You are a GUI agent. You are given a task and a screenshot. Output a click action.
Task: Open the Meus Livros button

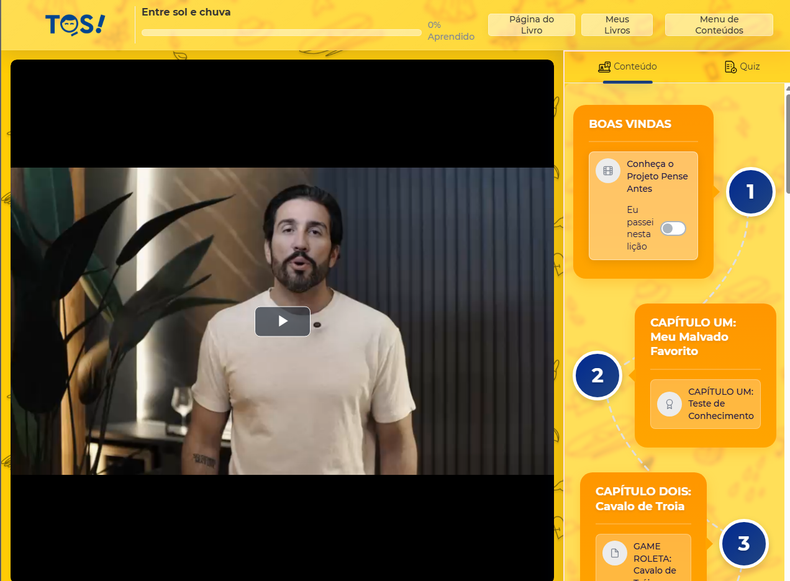[617, 25]
